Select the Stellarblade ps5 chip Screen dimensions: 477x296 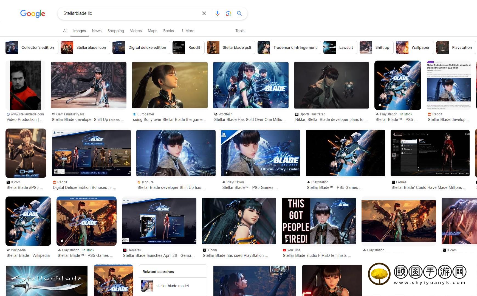click(x=231, y=47)
